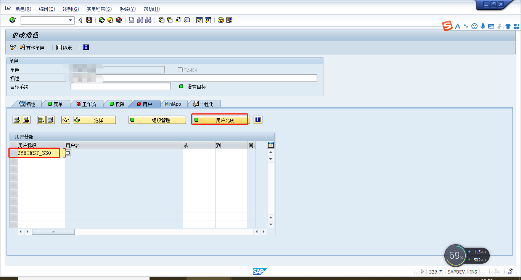Click the deselect all rows icon
521x280 pixels.
[x=50, y=120]
